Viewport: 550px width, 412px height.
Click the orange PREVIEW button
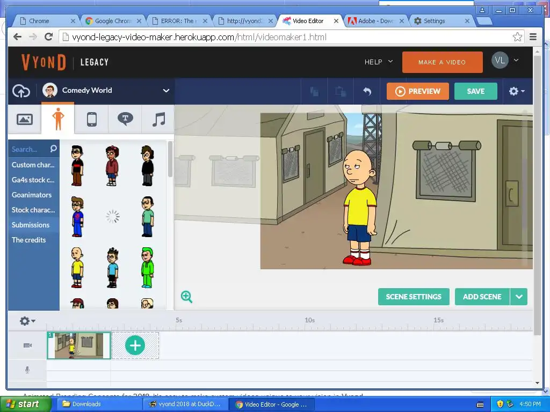pos(417,91)
